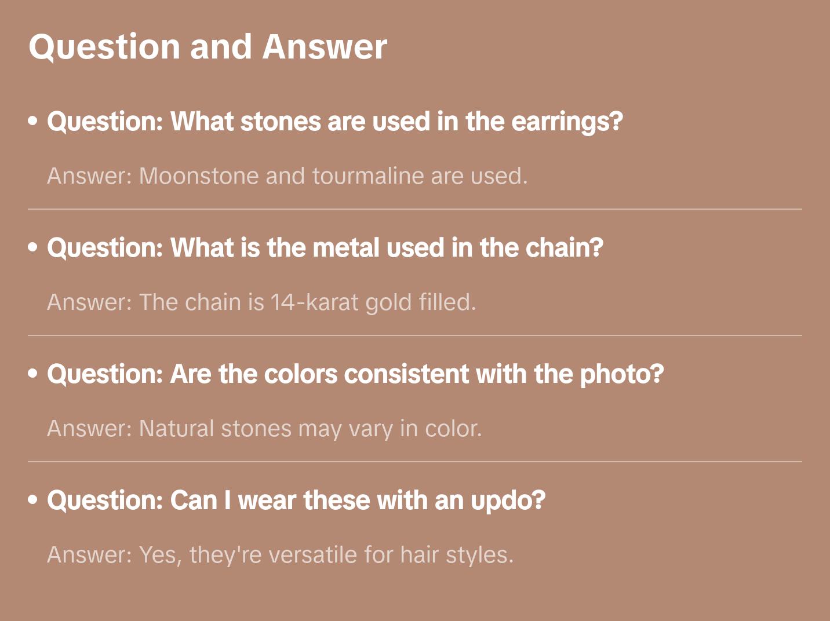
Task: Click the bullet beside the chain metal question
Action: [33, 247]
